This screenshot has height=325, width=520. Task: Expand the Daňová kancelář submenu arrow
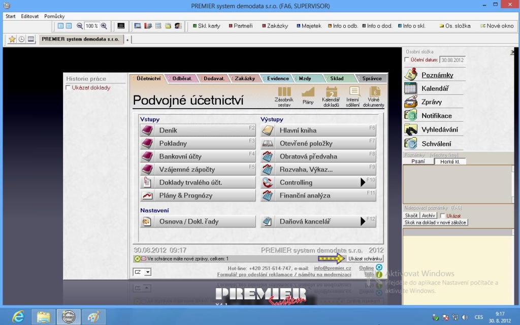[363, 221]
